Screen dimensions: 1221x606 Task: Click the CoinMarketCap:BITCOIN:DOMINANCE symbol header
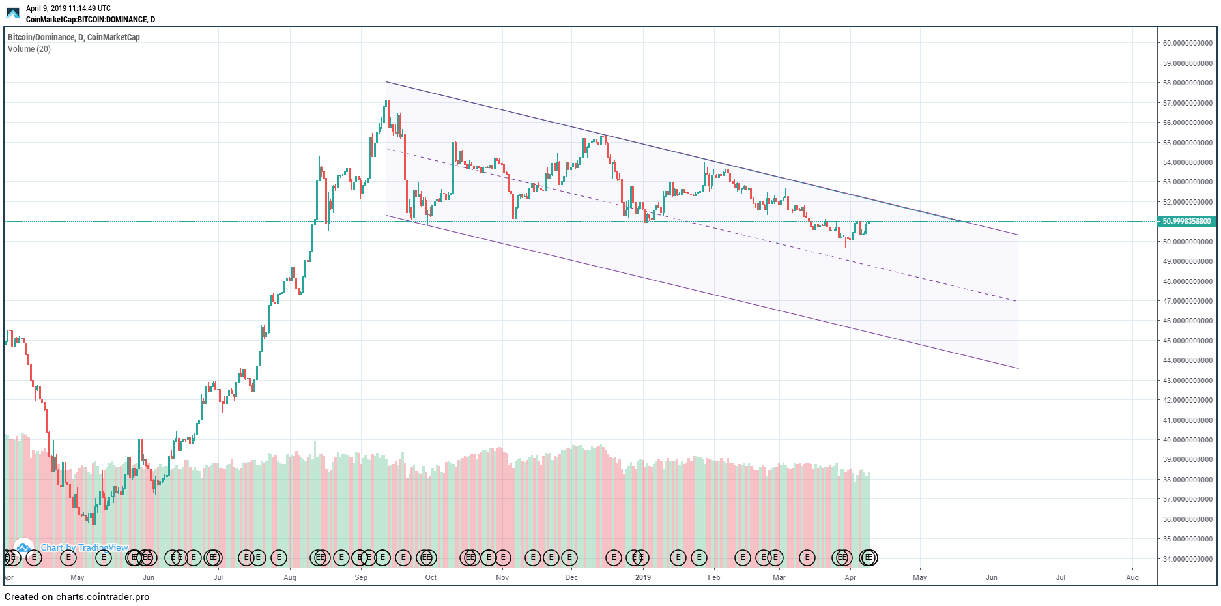tap(91, 20)
